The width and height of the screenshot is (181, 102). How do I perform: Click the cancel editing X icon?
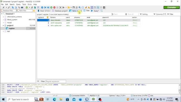tap(60, 7)
